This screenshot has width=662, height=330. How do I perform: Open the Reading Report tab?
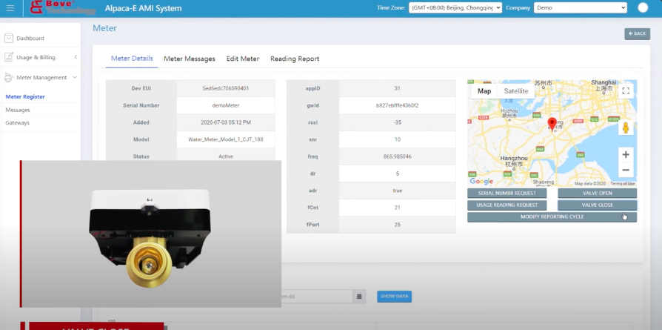point(295,59)
